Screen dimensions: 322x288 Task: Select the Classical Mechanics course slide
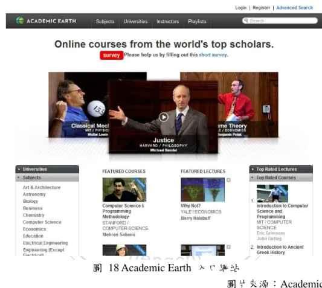[x=78, y=104]
